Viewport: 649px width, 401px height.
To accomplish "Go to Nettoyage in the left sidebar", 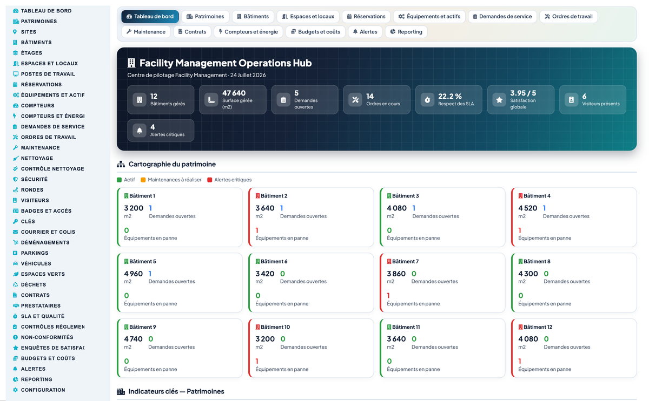I will [x=37, y=158].
